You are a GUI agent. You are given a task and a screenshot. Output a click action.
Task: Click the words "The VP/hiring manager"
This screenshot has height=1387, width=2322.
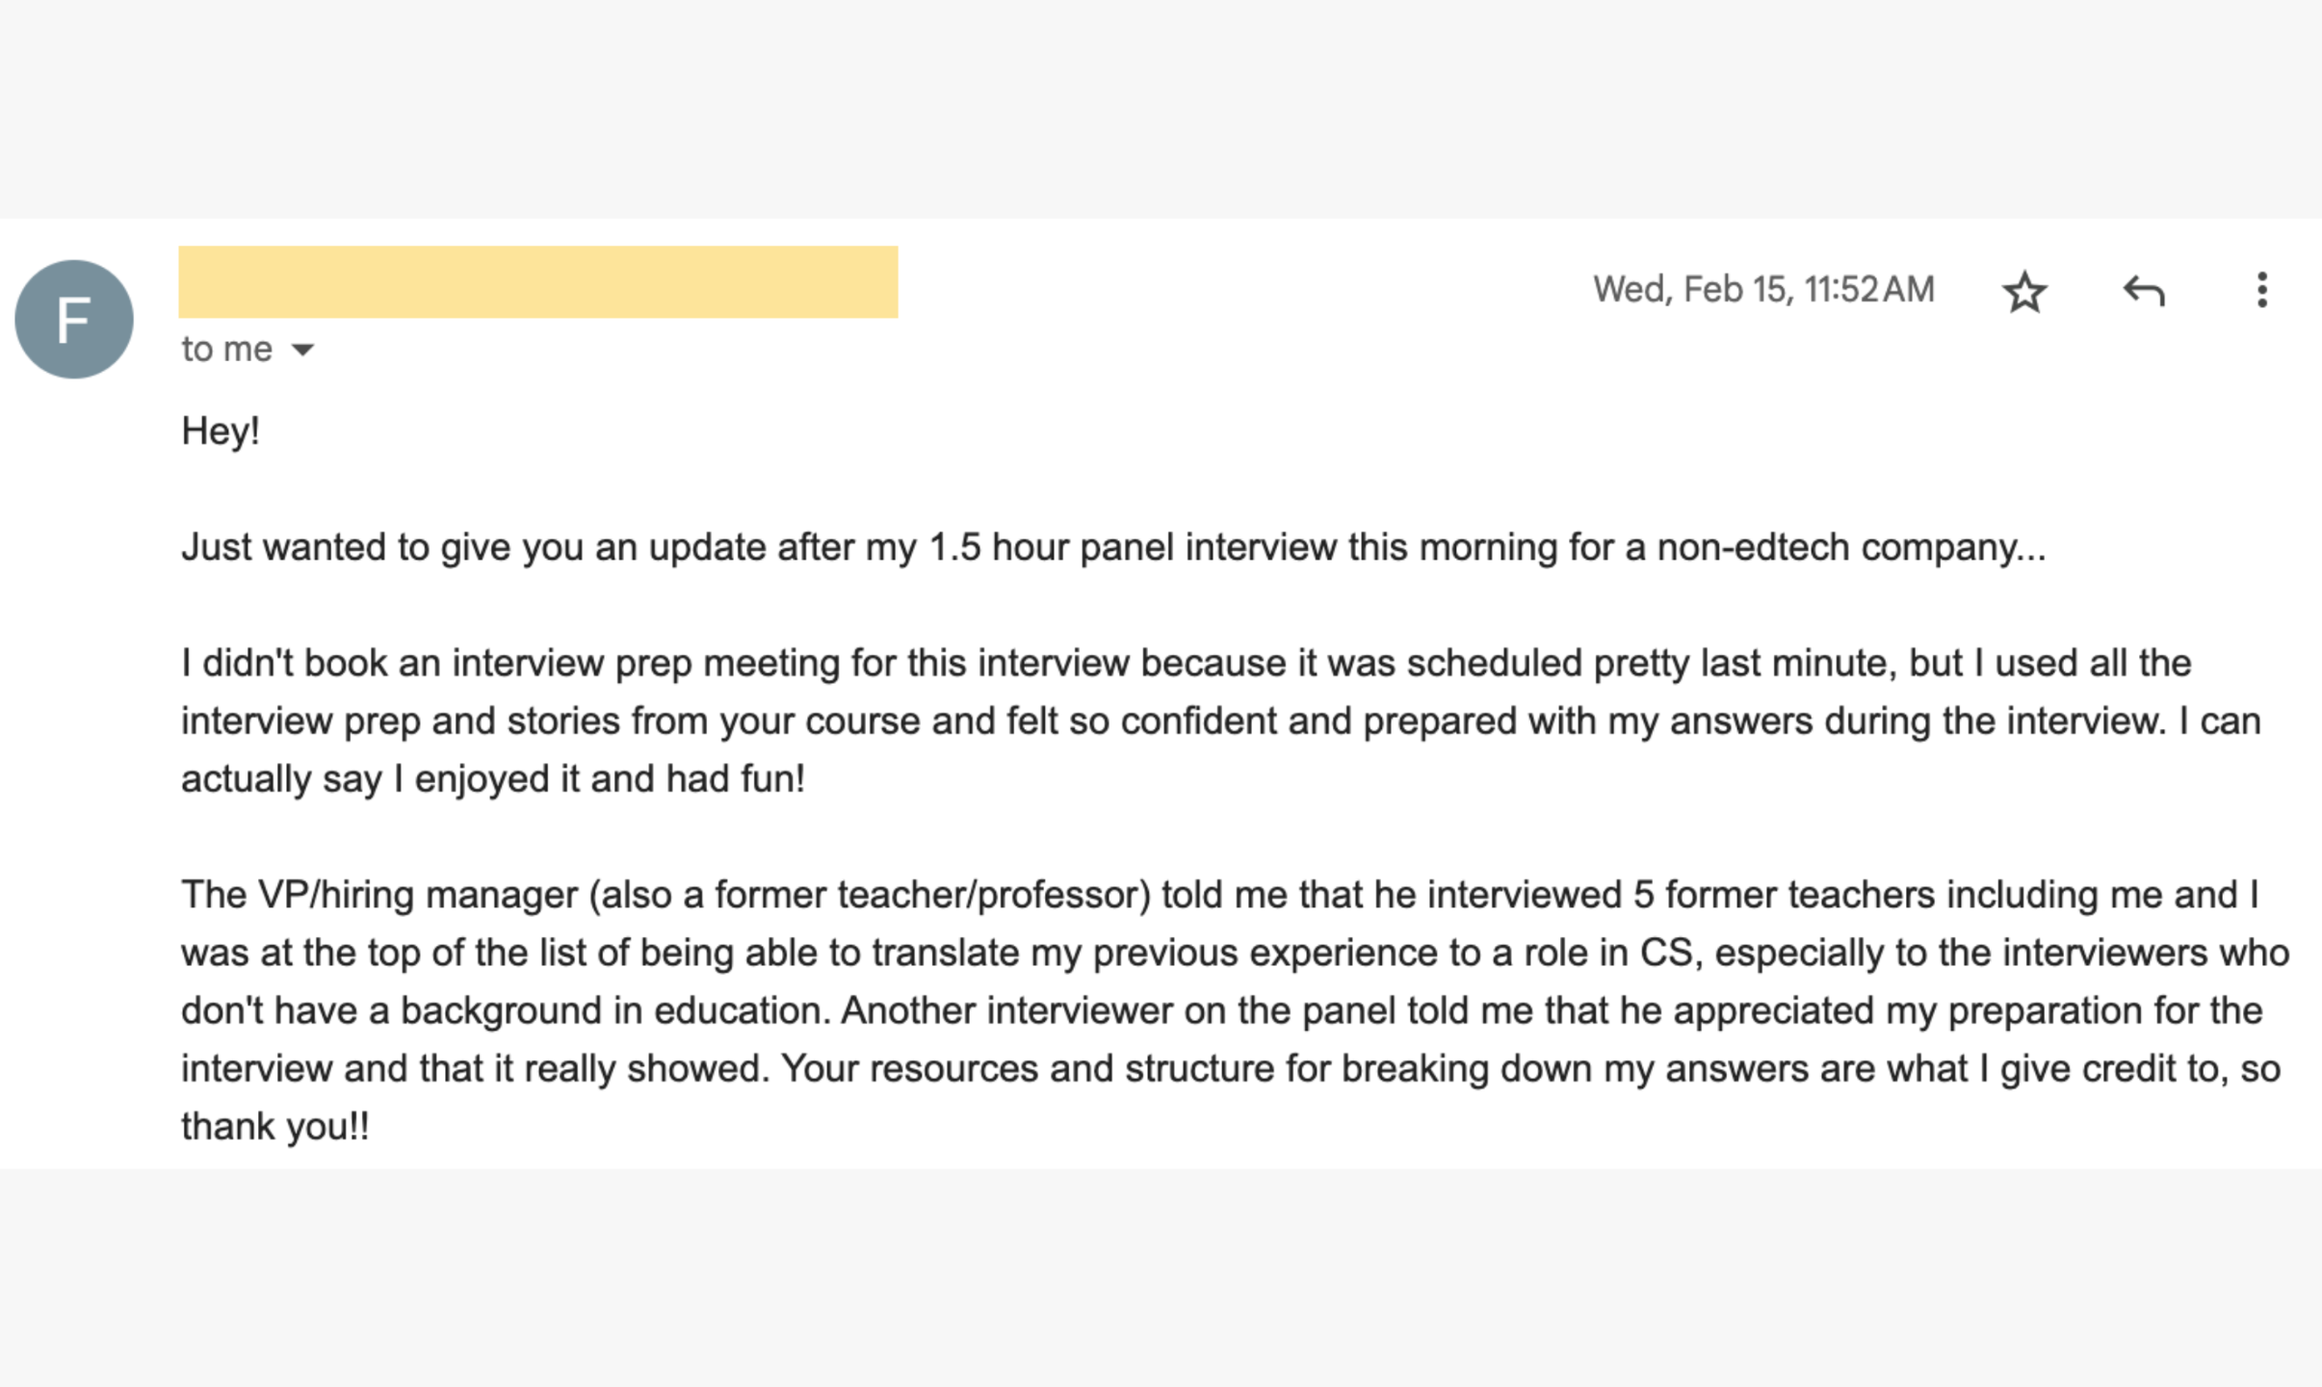click(x=379, y=895)
